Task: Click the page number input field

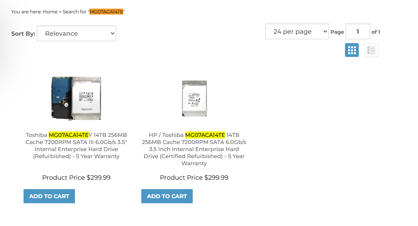Action: [358, 32]
